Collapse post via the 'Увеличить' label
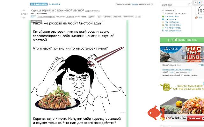Image resolution: width=204 pixels, height=127 pixels. (x=36, y=22)
